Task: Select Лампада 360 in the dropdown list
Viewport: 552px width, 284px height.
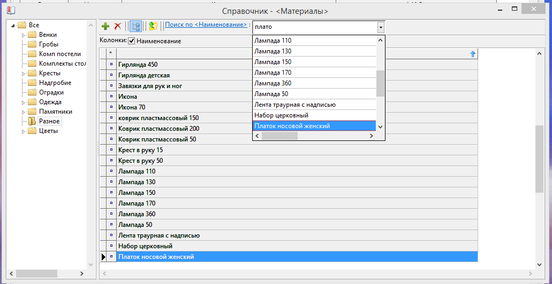Action: 314,83
